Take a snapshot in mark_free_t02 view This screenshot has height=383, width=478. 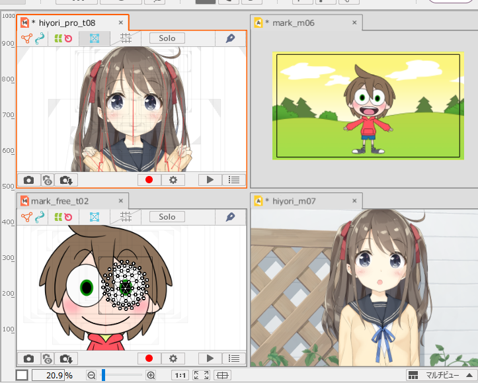click(28, 359)
